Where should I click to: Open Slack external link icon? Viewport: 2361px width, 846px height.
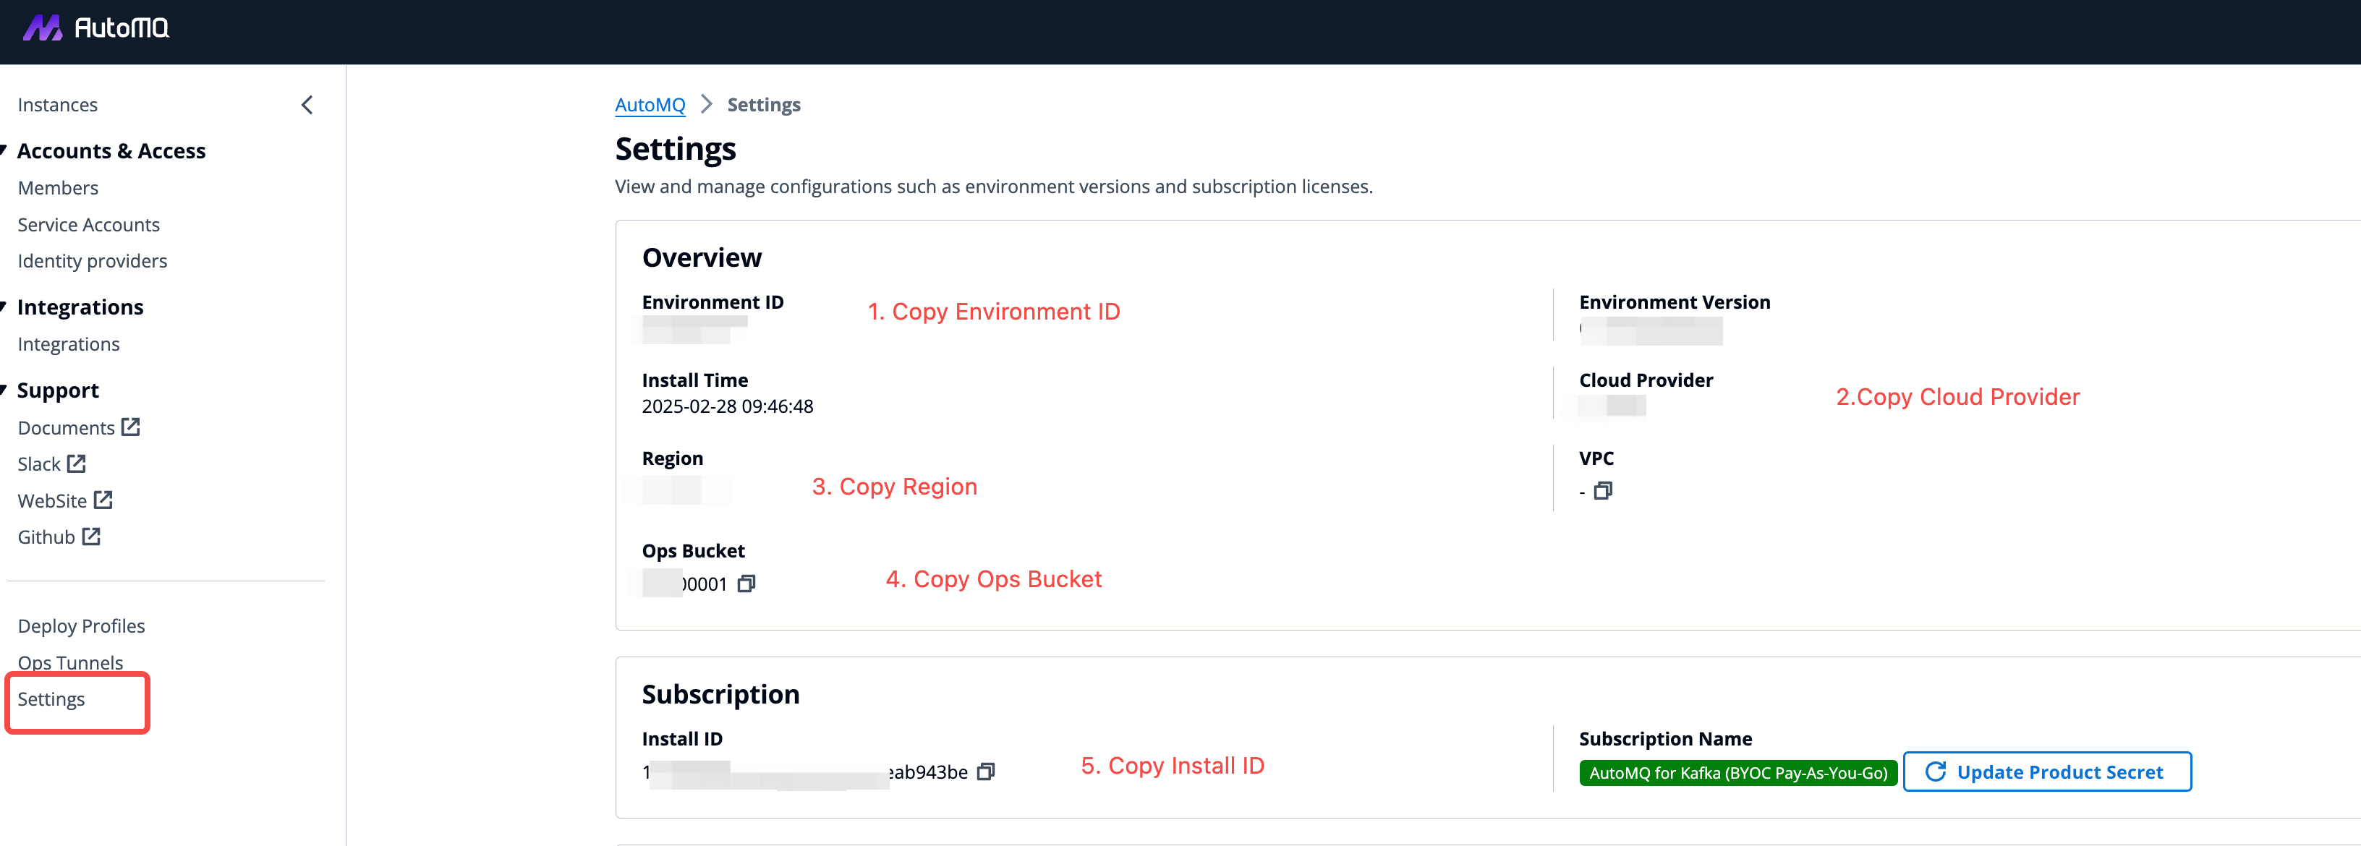(77, 463)
